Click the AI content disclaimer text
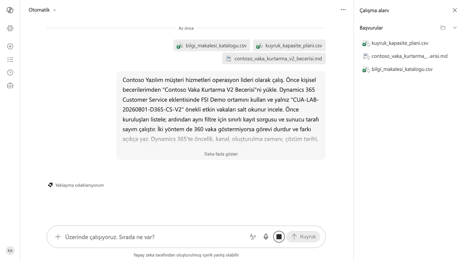The width and height of the screenshot is (465, 261). [186, 255]
